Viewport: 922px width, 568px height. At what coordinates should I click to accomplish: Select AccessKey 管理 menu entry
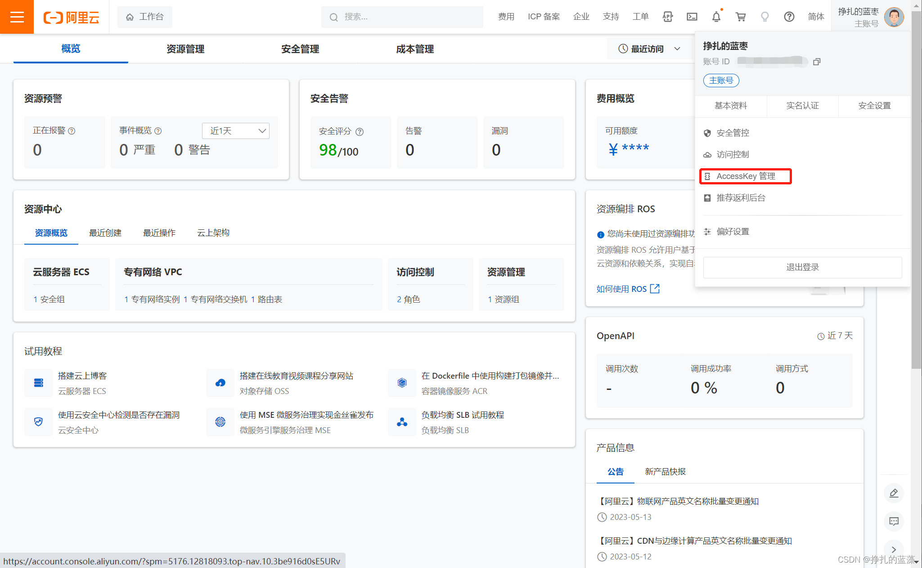746,176
